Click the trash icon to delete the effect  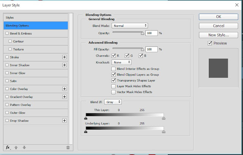[68, 147]
